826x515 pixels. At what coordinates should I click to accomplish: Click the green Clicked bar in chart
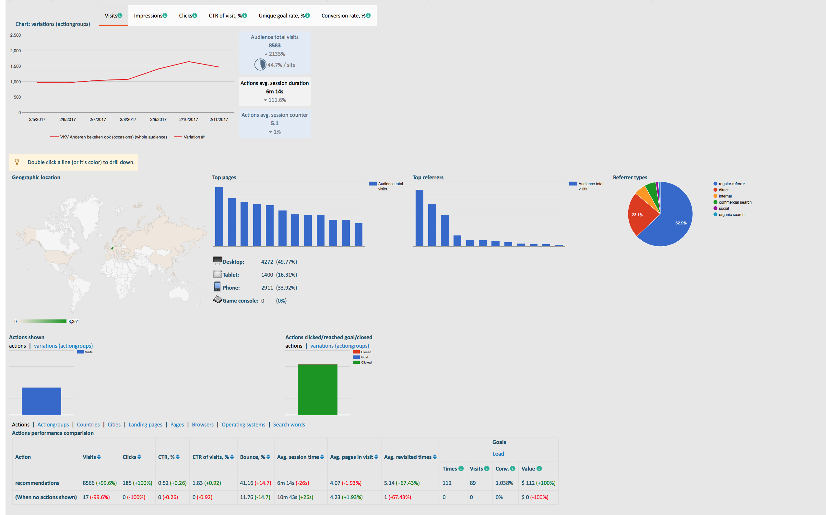(x=317, y=389)
